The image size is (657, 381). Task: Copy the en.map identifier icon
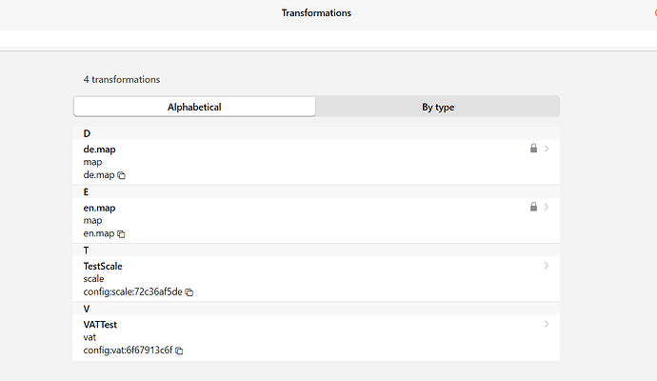point(121,233)
